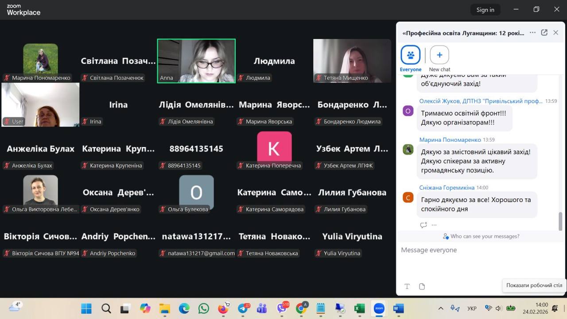Open more options for chat panel
Viewport: 567px width, 319px height.
click(x=532, y=33)
